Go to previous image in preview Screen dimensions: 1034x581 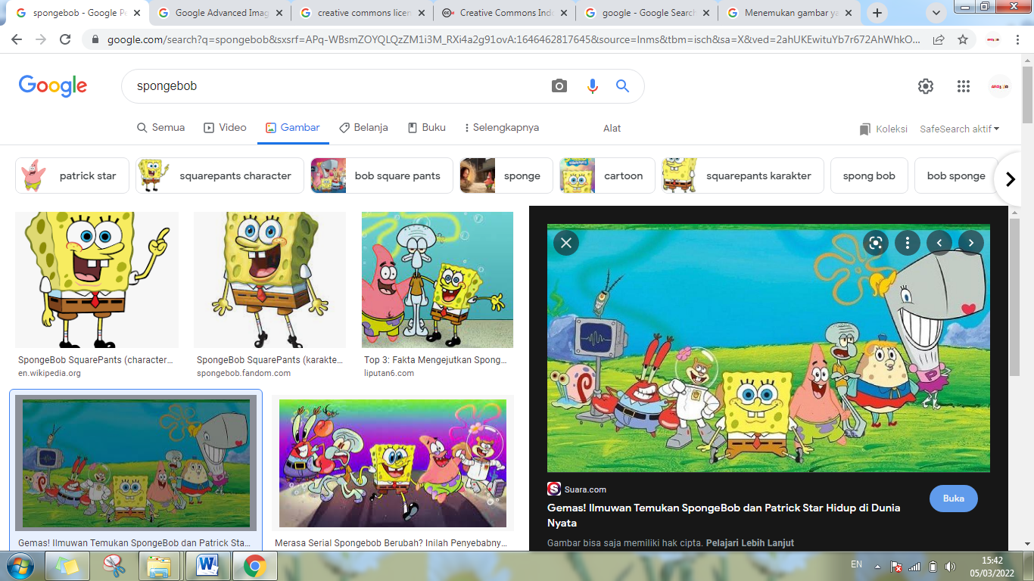pos(939,243)
